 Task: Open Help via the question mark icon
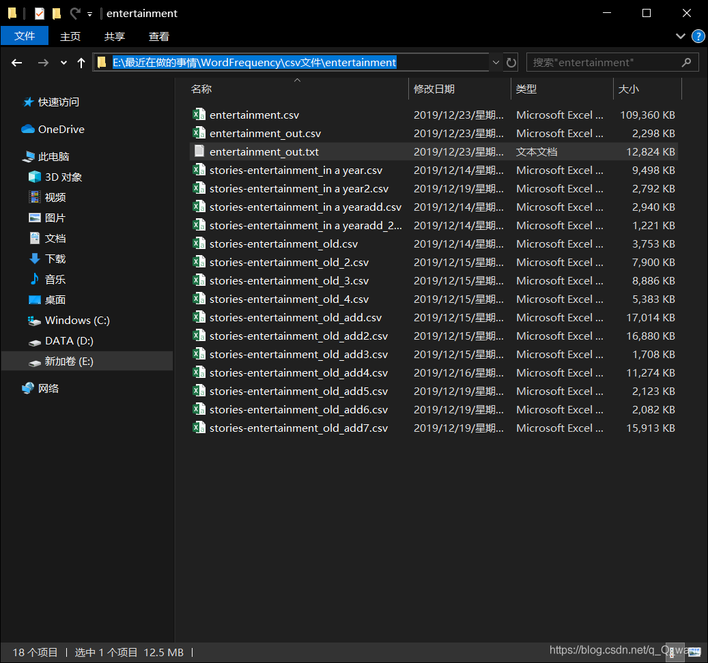pos(698,36)
